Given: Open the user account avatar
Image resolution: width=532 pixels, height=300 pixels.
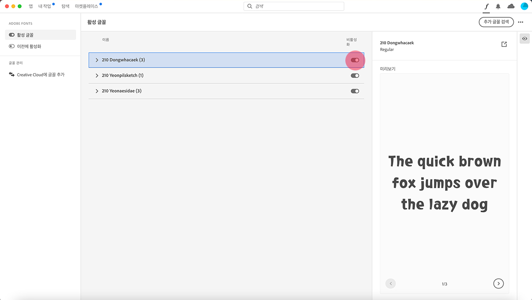Looking at the screenshot, I should pos(524,6).
